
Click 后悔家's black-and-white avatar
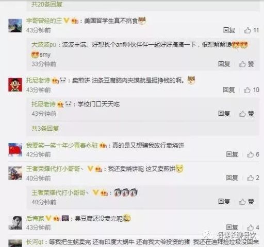click(15, 223)
